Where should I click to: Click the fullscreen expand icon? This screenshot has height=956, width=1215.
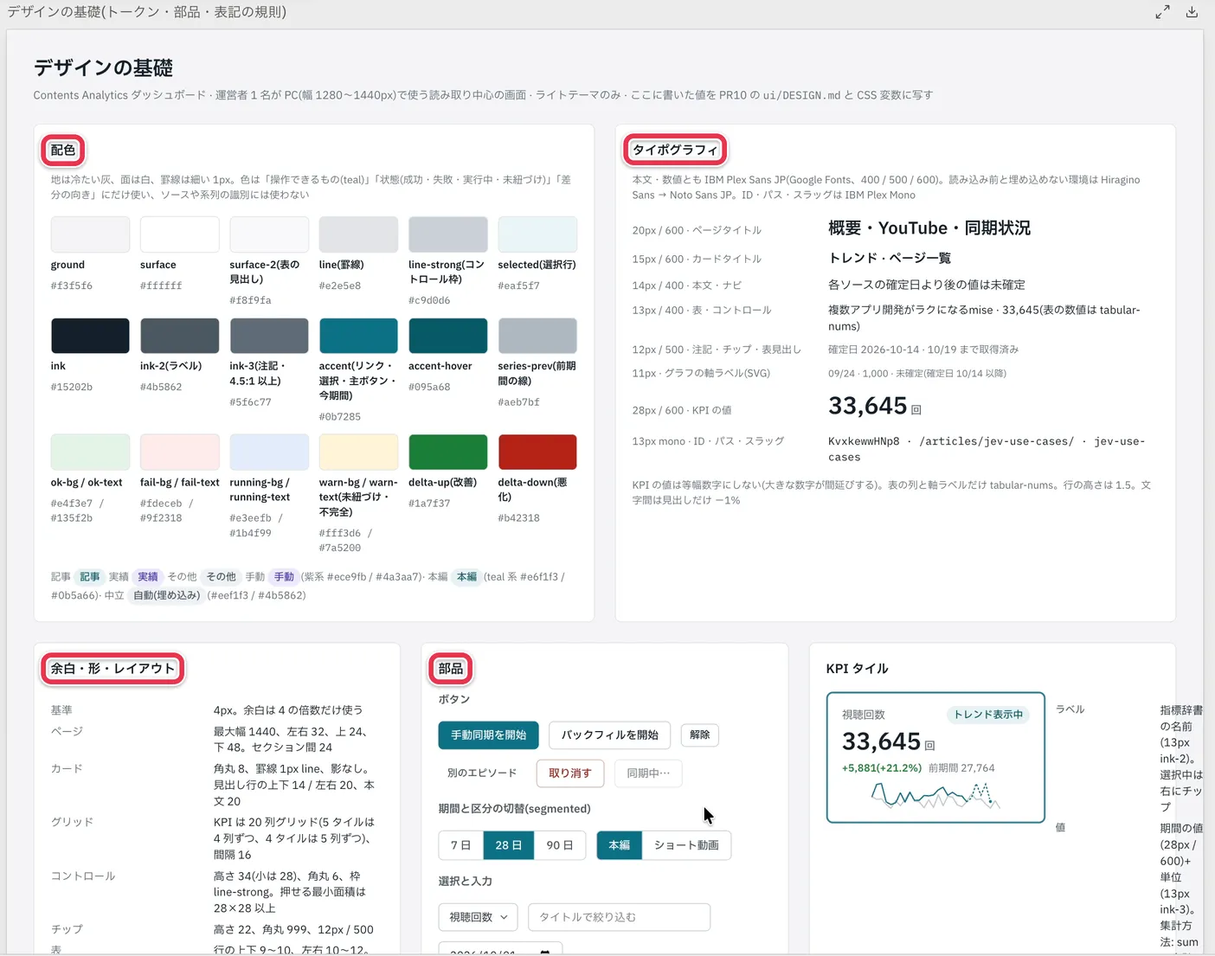coord(1162,12)
